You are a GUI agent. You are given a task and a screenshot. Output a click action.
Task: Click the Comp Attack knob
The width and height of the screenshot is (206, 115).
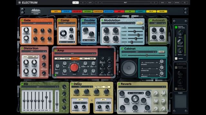tap(71, 30)
